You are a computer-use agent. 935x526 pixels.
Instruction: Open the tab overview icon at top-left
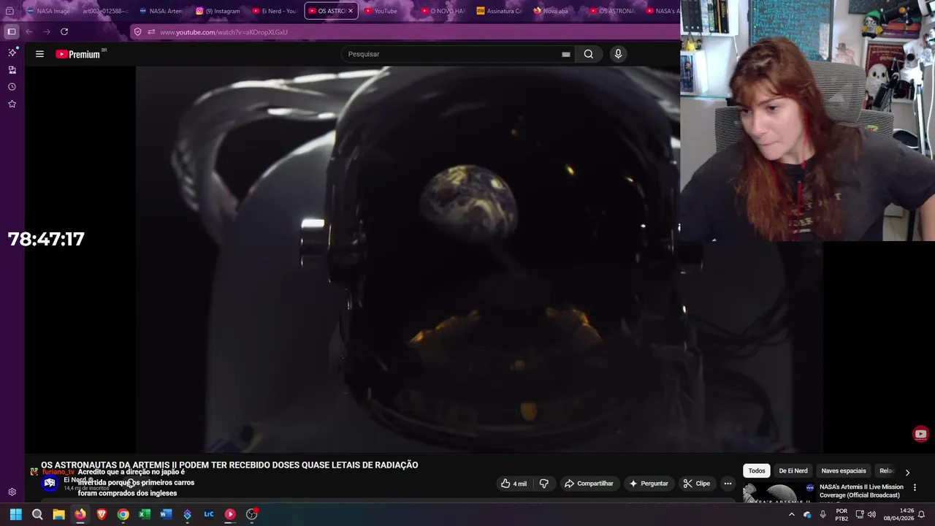coord(10,11)
